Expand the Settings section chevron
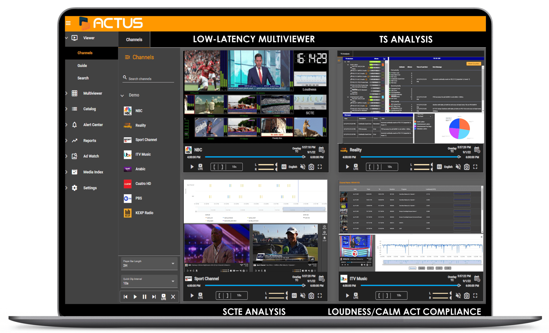549x333 pixels. pyautogui.click(x=67, y=188)
